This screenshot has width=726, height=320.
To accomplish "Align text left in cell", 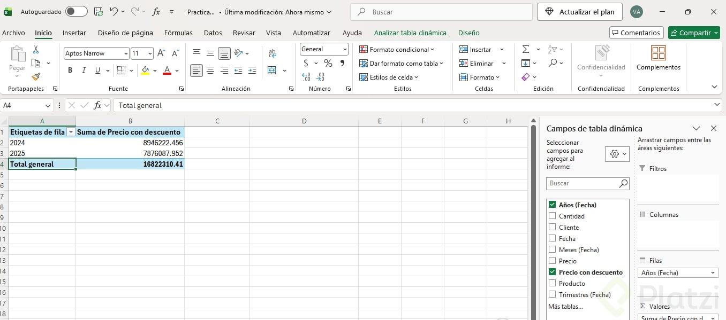I will [196, 71].
